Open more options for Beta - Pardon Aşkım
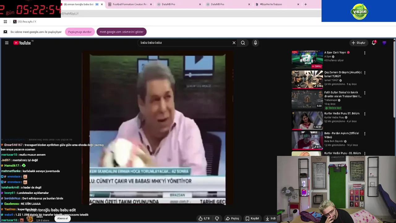 tap(365, 134)
